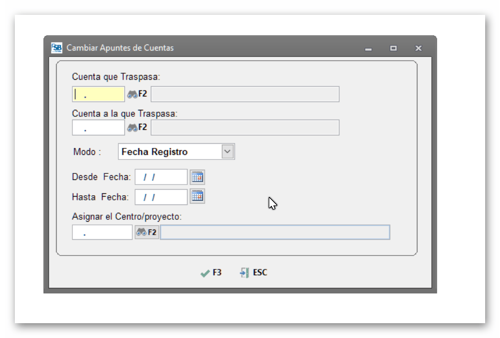The width and height of the screenshot is (500, 338).
Task: Maximize the Cambiar Apuntes de Cuentas window
Action: point(393,48)
